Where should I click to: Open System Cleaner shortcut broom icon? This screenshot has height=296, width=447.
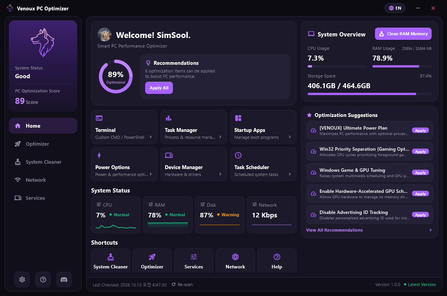coord(111,257)
